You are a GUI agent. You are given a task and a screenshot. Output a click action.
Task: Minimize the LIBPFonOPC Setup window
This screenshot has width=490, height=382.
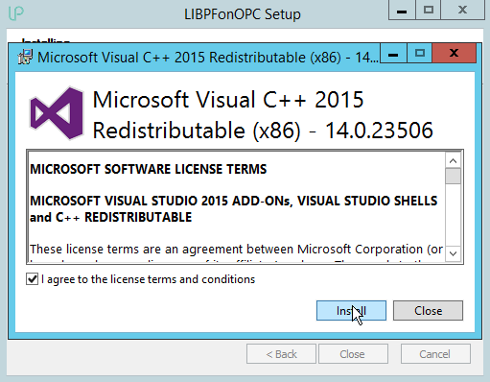pyautogui.click(x=402, y=11)
